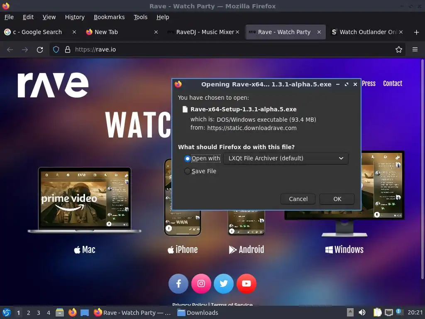
Task: Bookmark this page with the star icon
Action: [399, 50]
